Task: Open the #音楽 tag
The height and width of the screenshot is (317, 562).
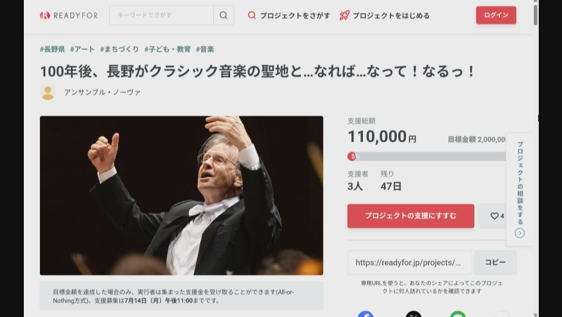Action: coord(205,49)
